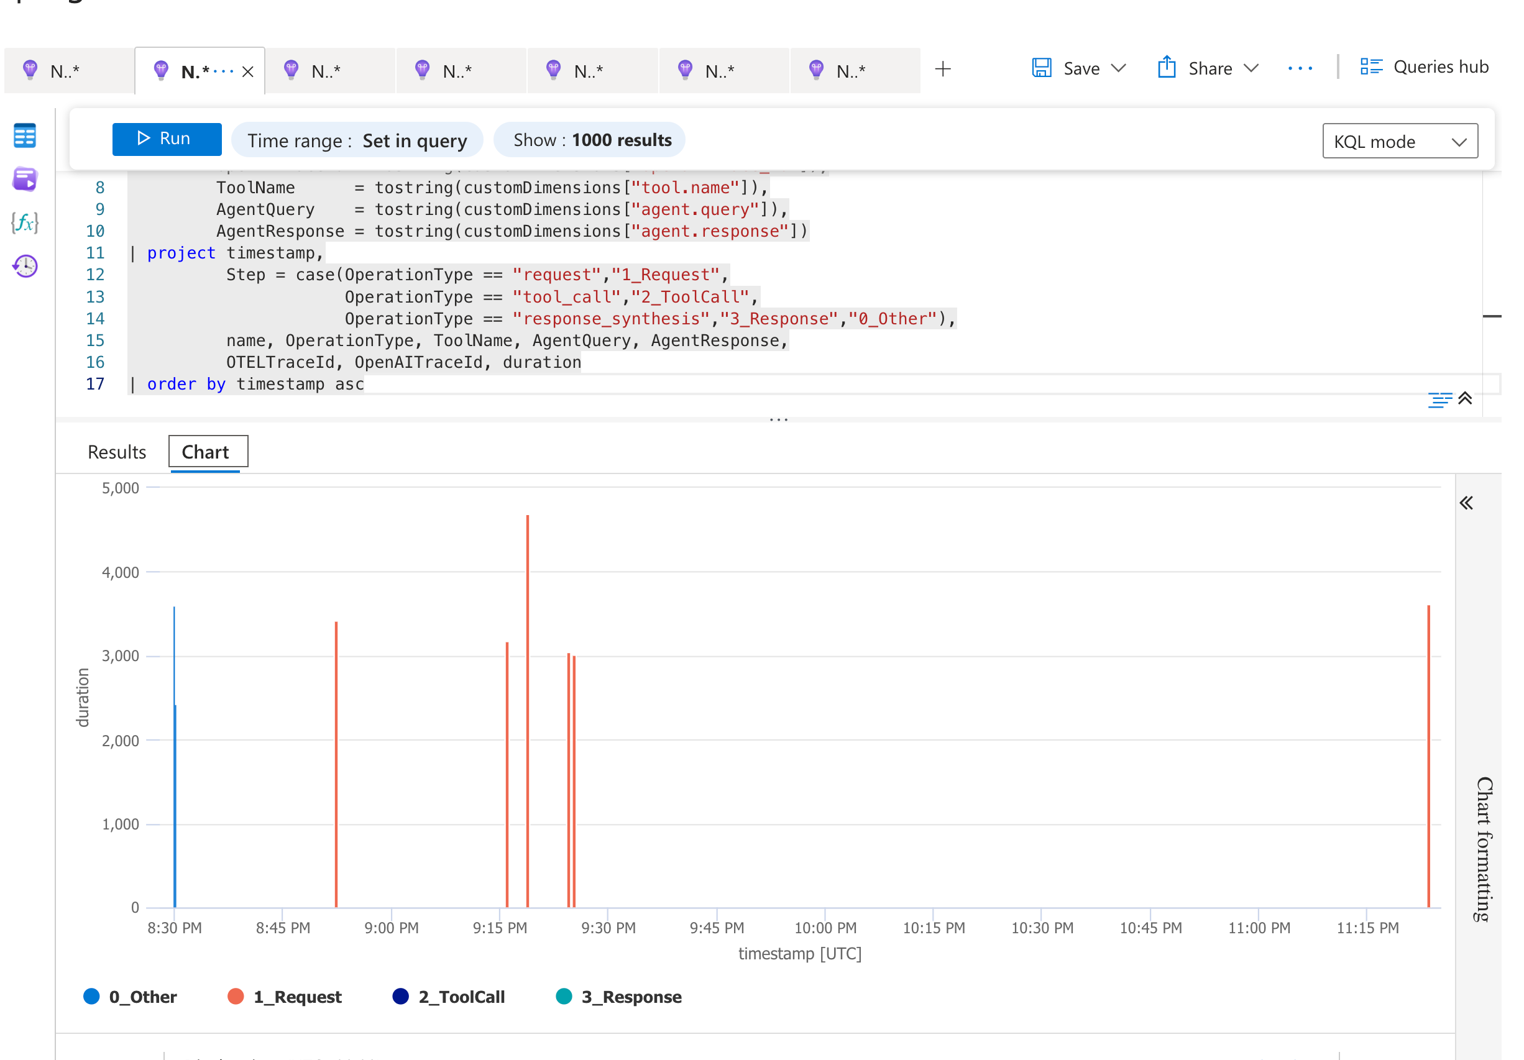Switch to the sixth query tab
Viewport: 1524px width, 1060px height.
(723, 70)
